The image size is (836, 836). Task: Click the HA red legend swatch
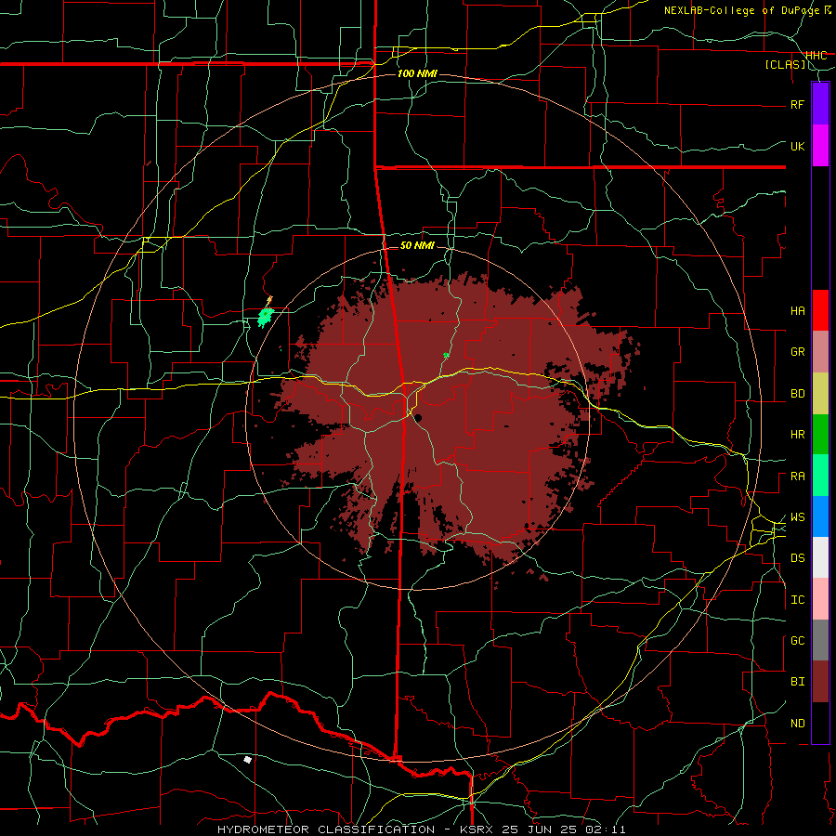(x=820, y=310)
